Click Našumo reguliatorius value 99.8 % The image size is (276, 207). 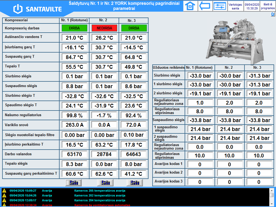click(74, 115)
